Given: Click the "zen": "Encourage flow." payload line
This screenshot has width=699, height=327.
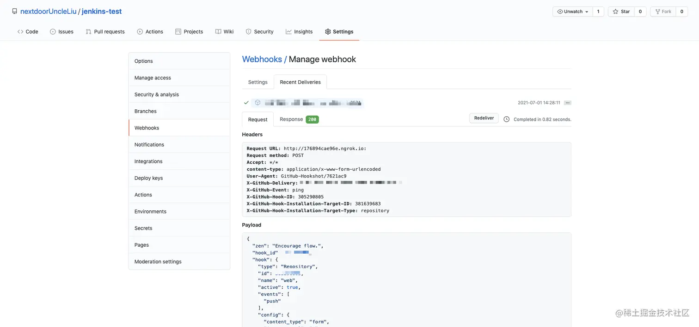Looking at the screenshot, I should coord(288,246).
